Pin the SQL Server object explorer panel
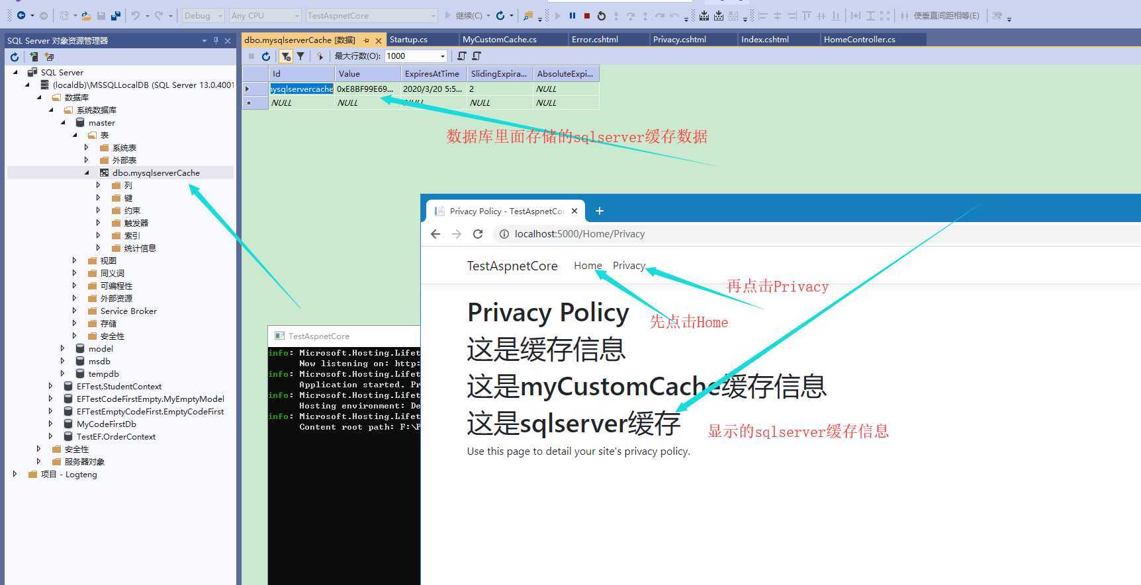Image resolution: width=1141 pixels, height=585 pixels. [216, 40]
